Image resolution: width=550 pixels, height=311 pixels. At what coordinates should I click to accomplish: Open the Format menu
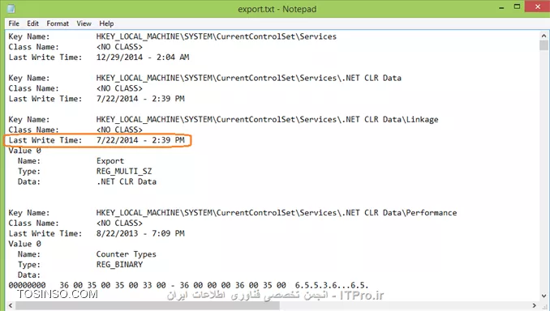click(x=58, y=23)
